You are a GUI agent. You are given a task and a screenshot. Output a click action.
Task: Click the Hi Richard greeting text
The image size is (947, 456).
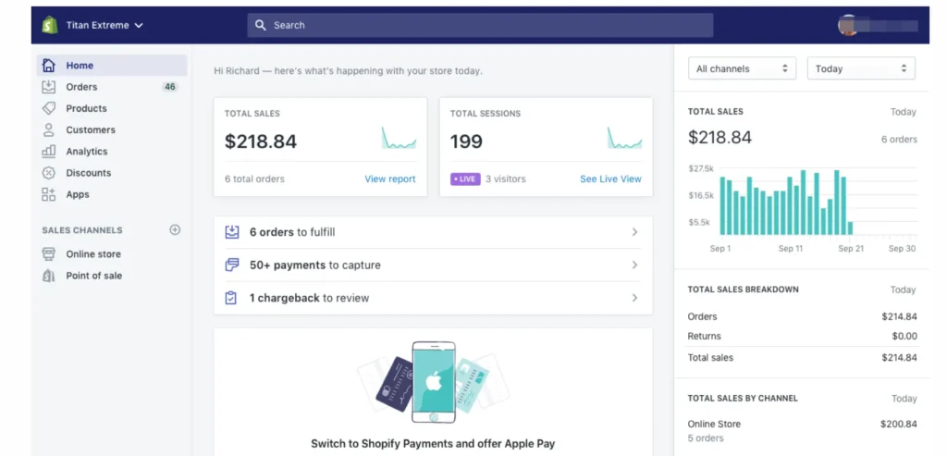(349, 70)
